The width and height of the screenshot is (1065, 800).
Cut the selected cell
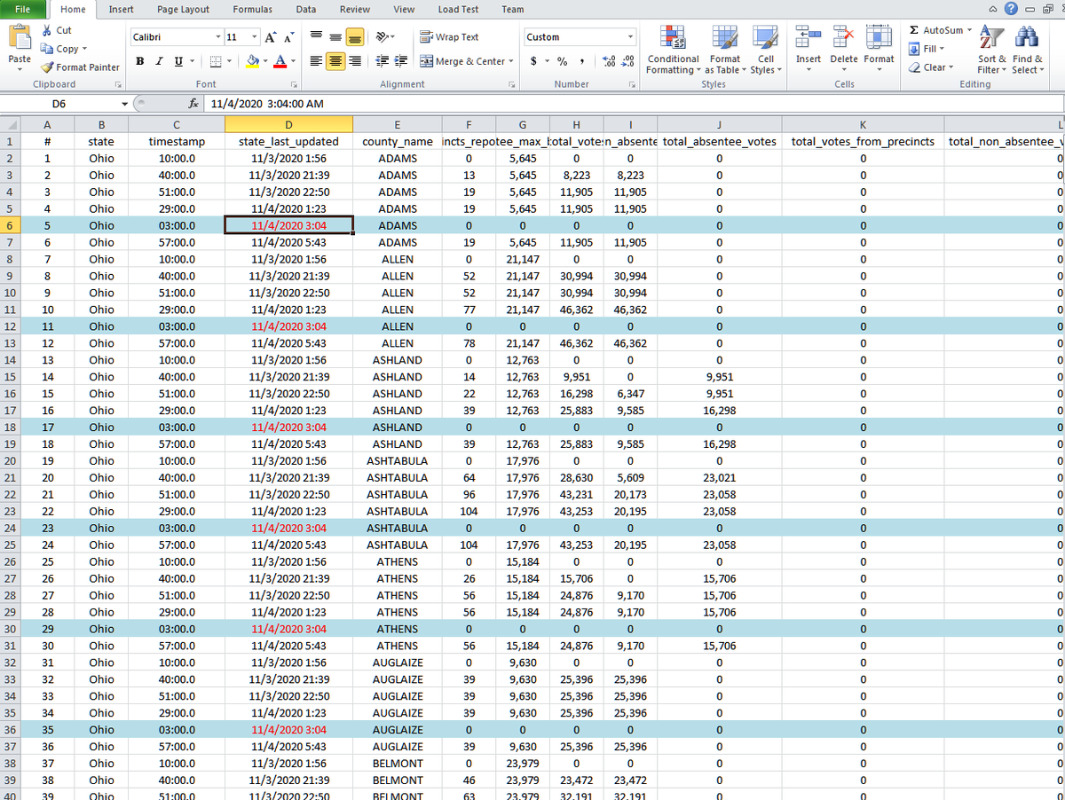pyautogui.click(x=56, y=30)
